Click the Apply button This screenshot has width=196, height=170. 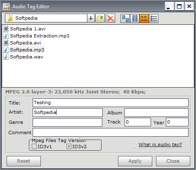click(135, 161)
